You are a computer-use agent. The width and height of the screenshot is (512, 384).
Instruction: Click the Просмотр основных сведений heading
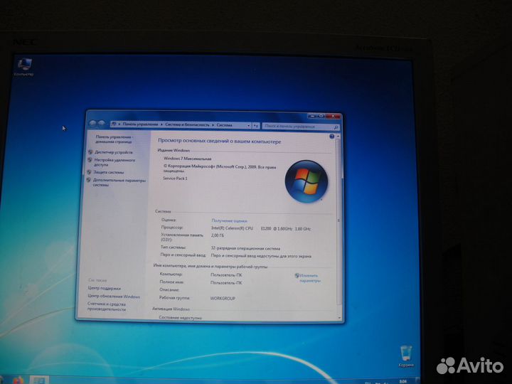219,141
